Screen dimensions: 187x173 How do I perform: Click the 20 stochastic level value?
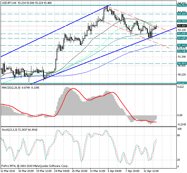point(179,160)
